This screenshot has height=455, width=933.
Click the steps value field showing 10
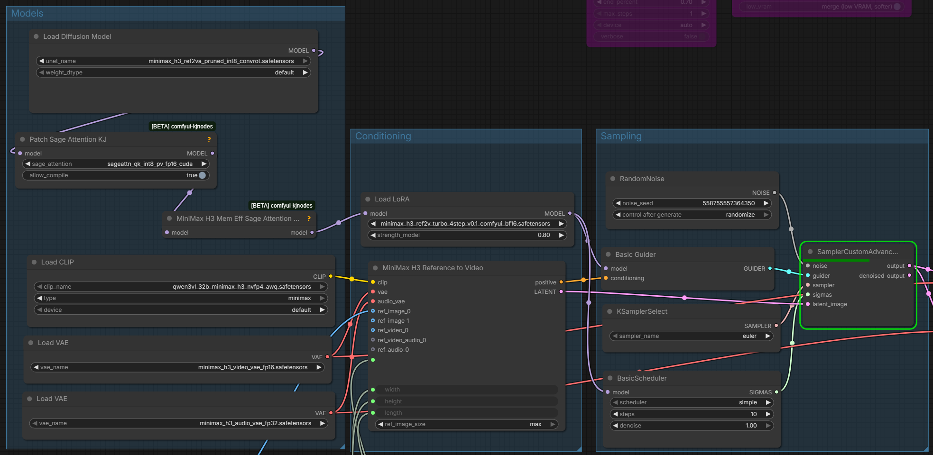point(692,414)
